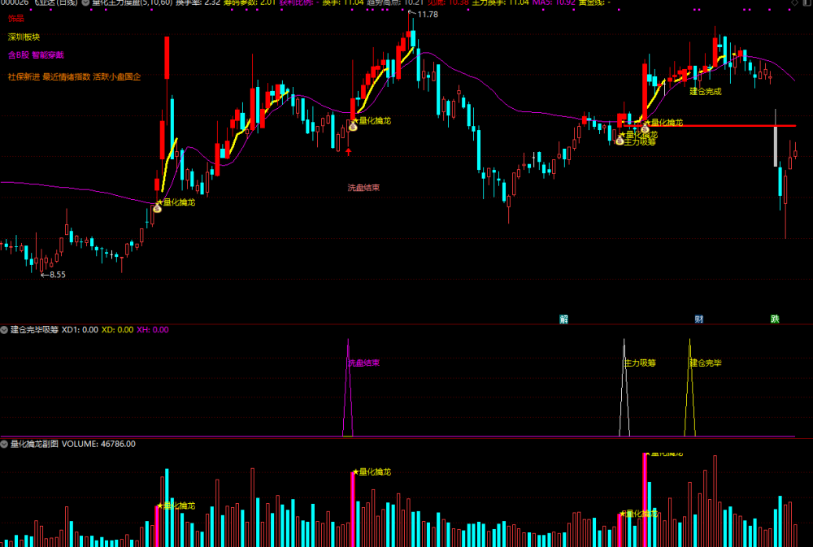Click the blue 财 financial report marker
The image size is (813, 547).
(x=698, y=319)
